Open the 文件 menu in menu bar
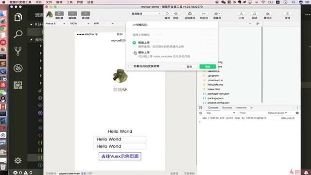311x175 pixels. click(x=49, y=2)
